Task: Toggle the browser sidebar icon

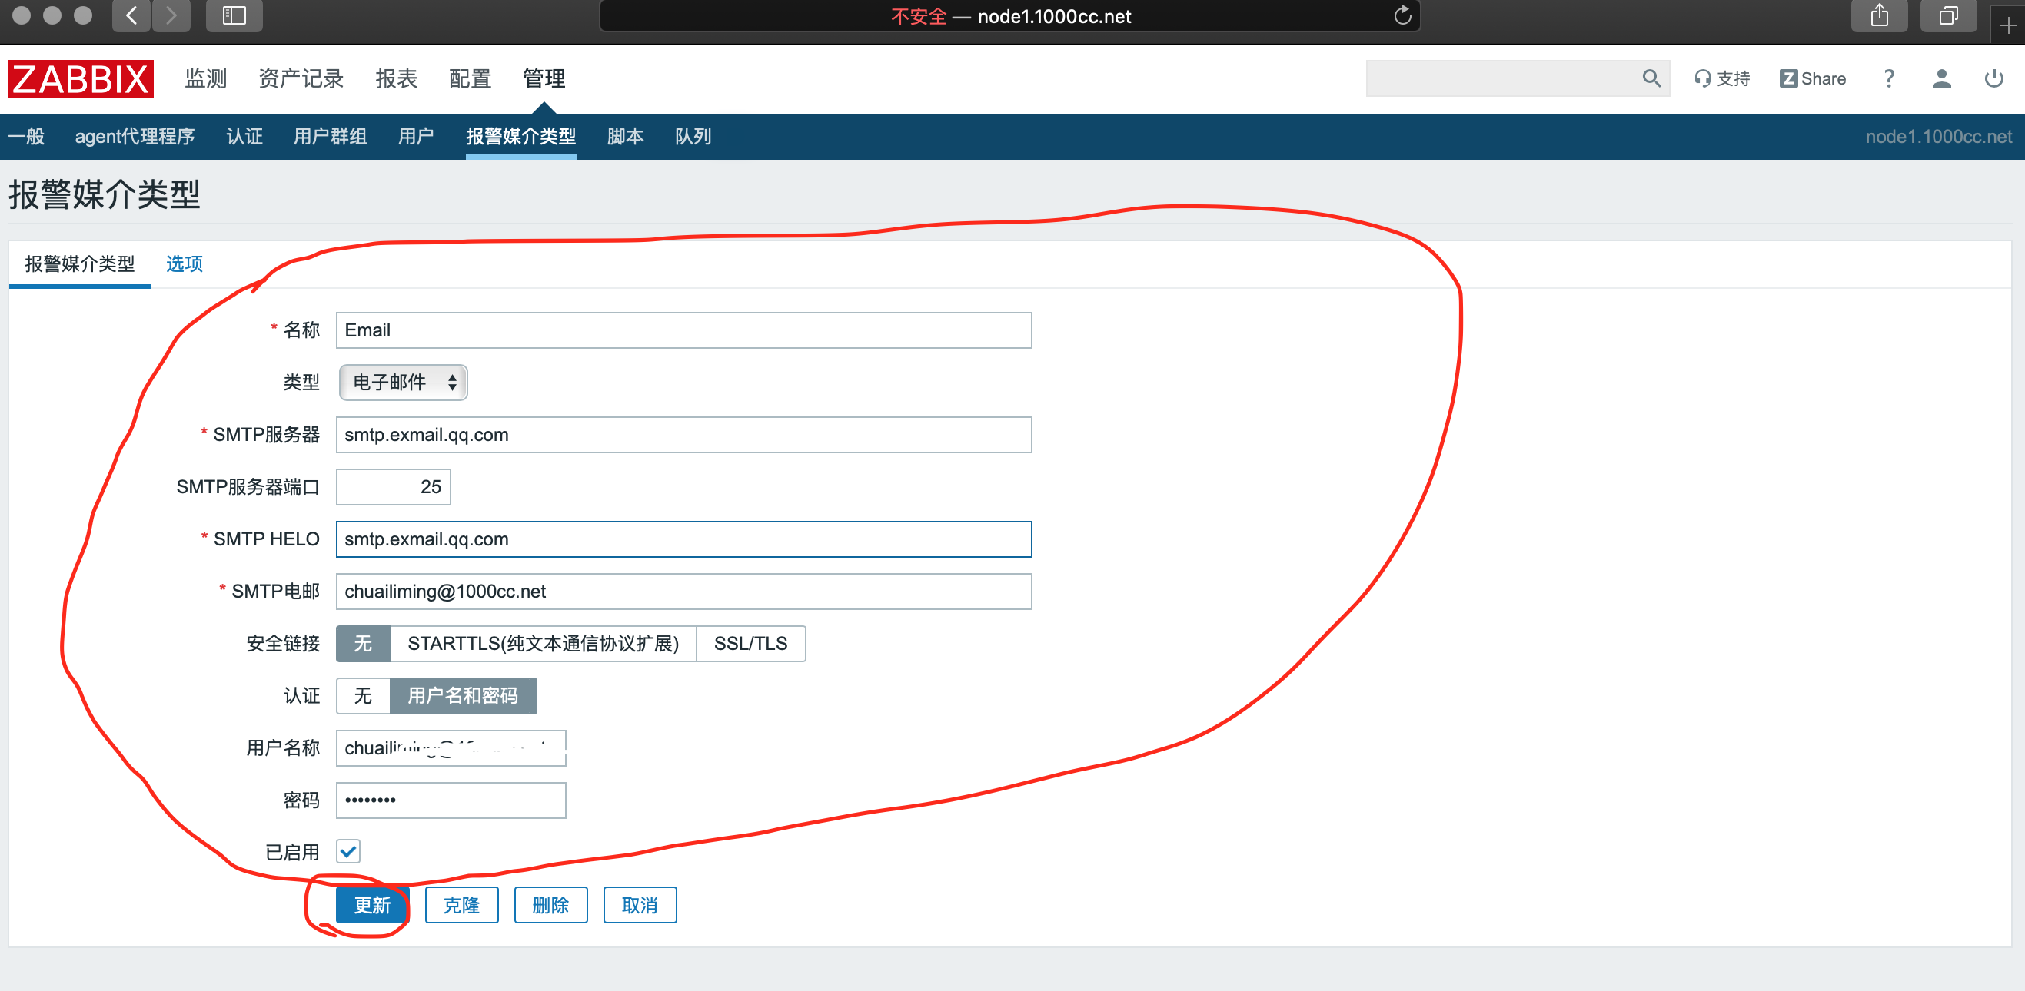Action: [234, 15]
